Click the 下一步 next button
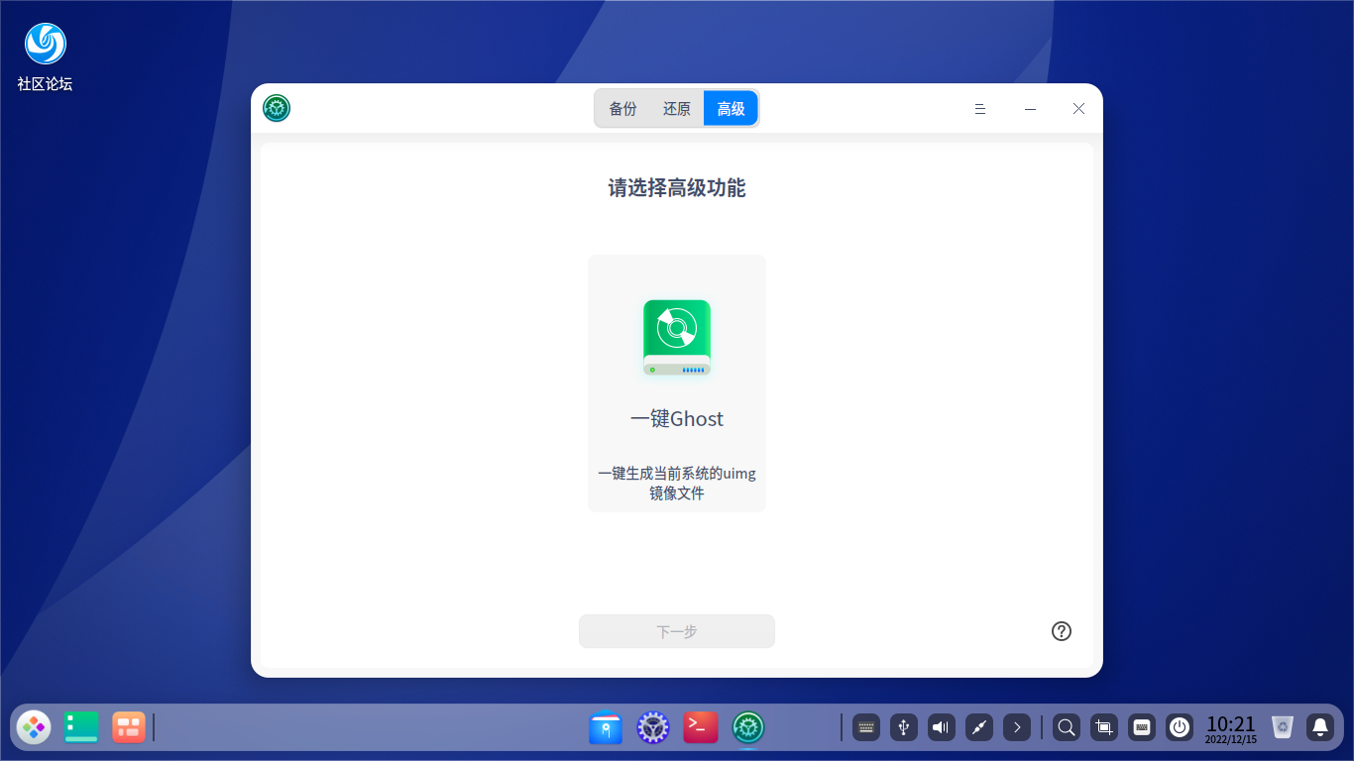This screenshot has height=761, width=1354. (677, 631)
